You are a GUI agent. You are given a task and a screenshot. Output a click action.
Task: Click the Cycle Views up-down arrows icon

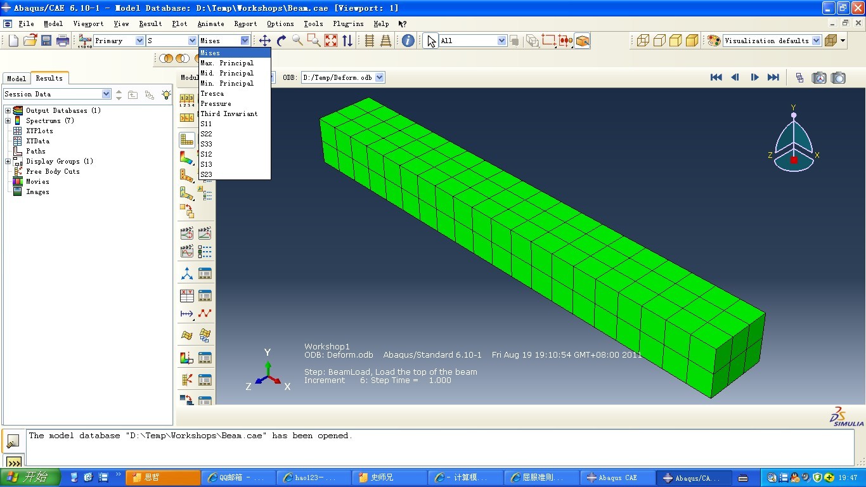point(347,41)
